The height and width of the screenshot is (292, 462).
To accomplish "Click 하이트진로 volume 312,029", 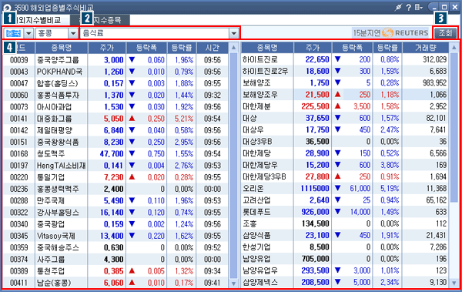I will point(435,59).
